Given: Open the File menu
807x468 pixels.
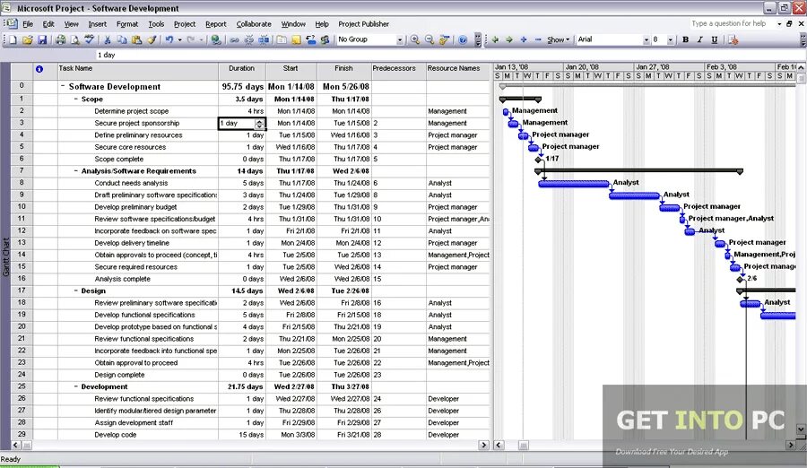Looking at the screenshot, I should coord(28,24).
